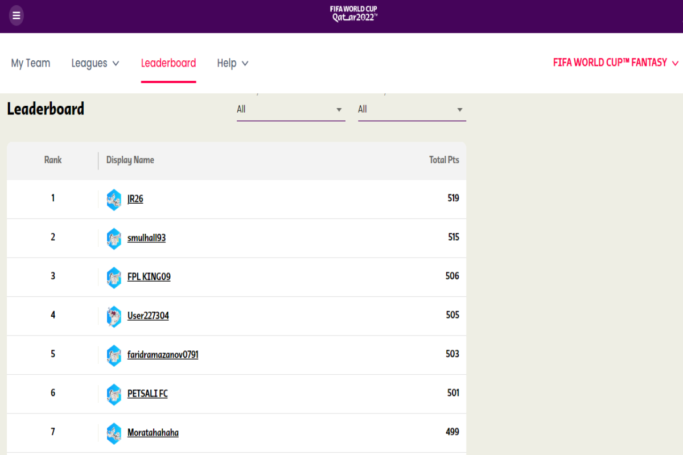The height and width of the screenshot is (455, 683).
Task: Open JR26 profile link
Action: coord(135,199)
